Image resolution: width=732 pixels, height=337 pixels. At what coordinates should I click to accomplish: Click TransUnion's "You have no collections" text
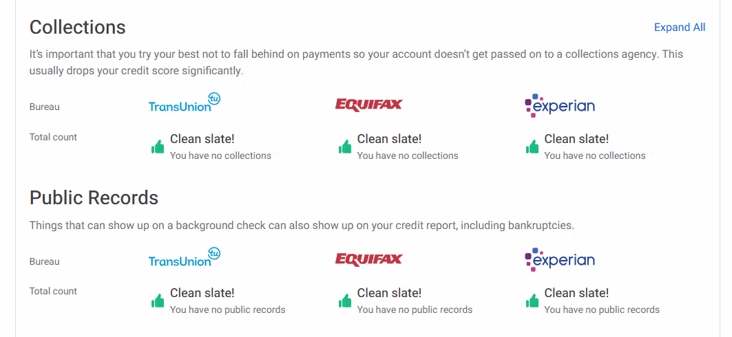tap(220, 156)
